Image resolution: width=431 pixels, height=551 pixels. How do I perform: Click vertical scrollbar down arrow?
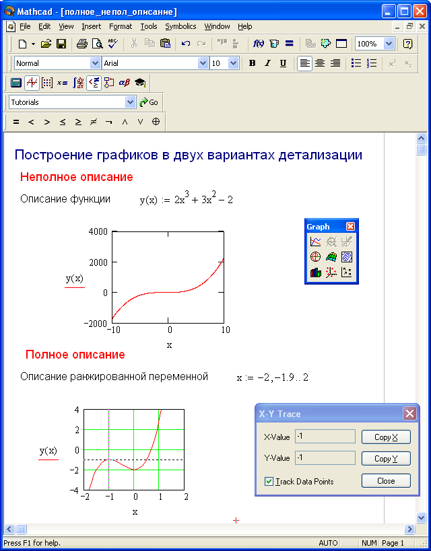[421, 517]
